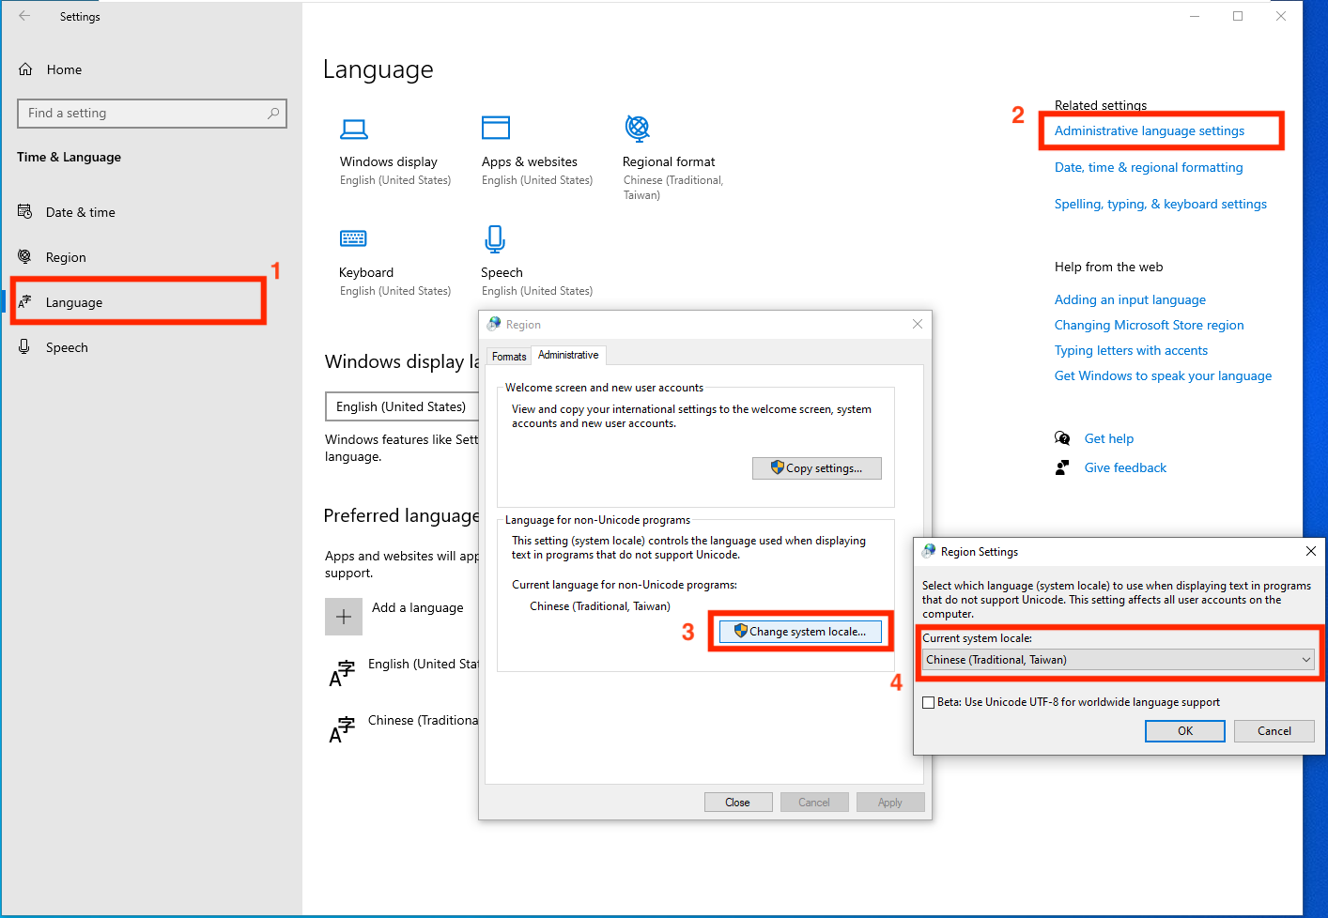
Task: Click search magnifier in Find a setting
Action: point(273,114)
